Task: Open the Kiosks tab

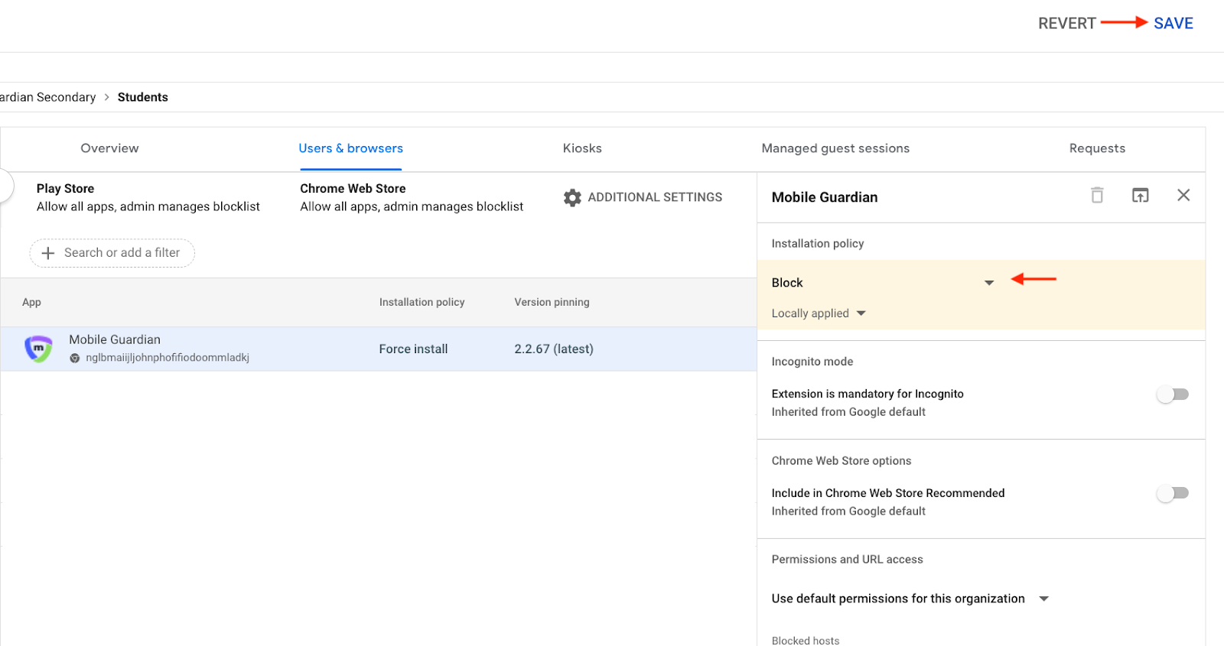Action: [582, 148]
